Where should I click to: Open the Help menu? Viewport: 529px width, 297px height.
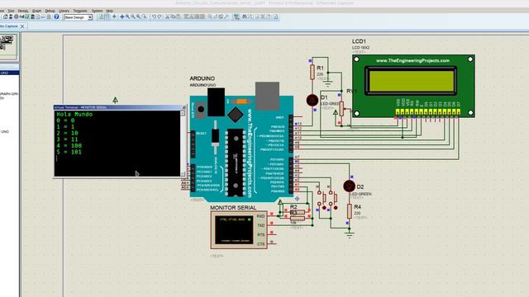[109, 11]
